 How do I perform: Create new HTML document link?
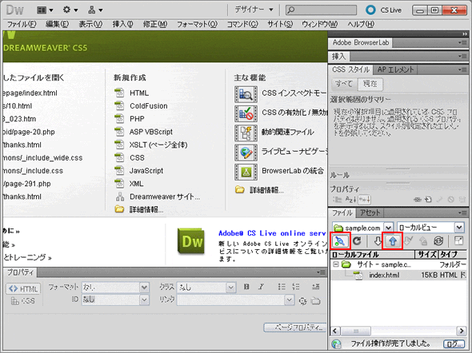point(139,93)
